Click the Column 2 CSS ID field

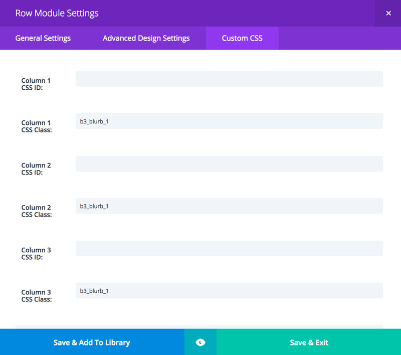229,163
